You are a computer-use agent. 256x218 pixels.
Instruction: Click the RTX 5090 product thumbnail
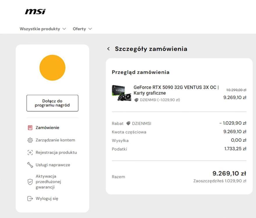point(121,93)
